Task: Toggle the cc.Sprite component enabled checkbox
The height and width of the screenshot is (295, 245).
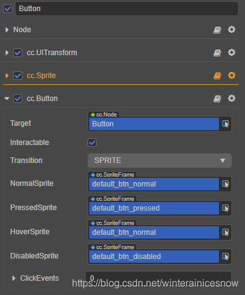Action: click(x=18, y=76)
